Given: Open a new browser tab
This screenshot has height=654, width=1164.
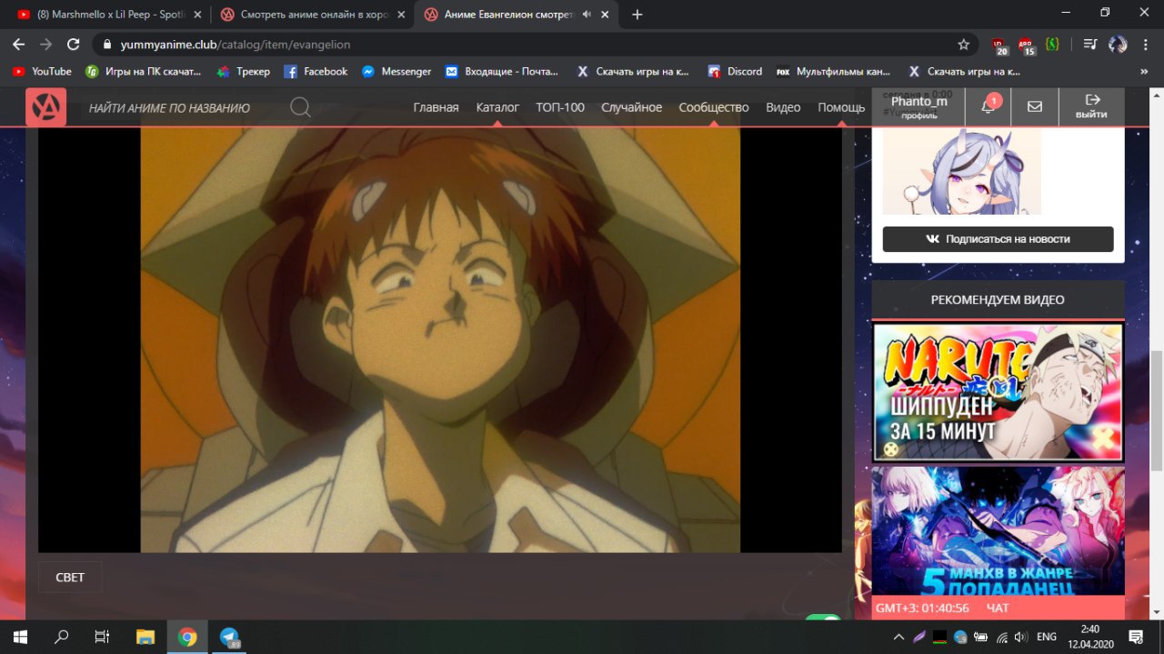Looking at the screenshot, I should 637,15.
